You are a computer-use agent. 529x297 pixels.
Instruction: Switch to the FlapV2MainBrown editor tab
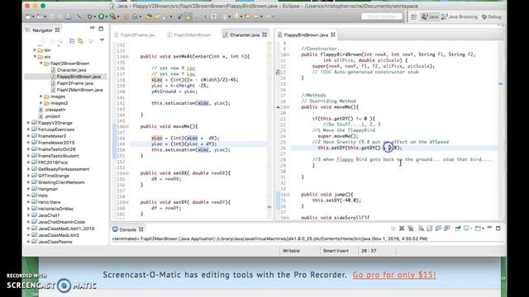point(189,35)
